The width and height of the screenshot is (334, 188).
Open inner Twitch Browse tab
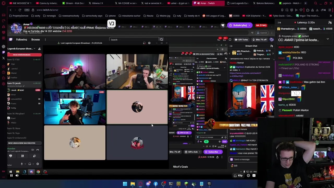point(35,40)
